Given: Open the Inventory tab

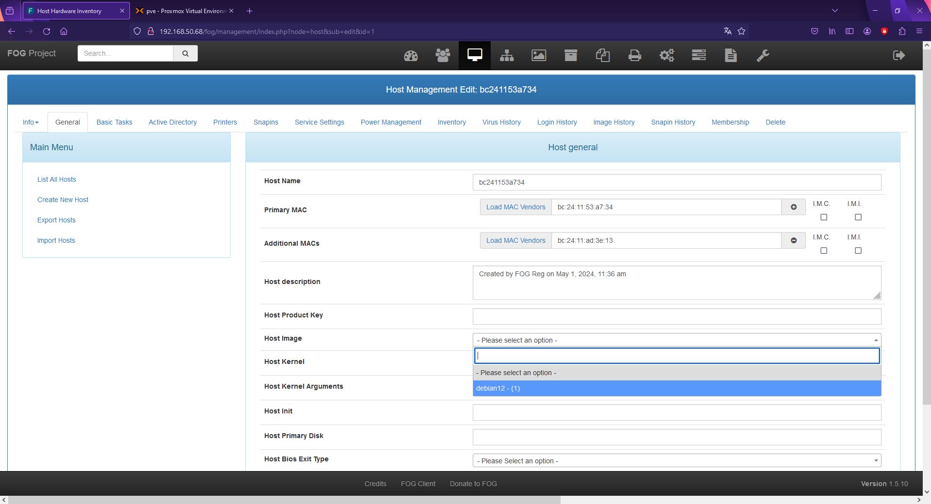Looking at the screenshot, I should [x=451, y=122].
